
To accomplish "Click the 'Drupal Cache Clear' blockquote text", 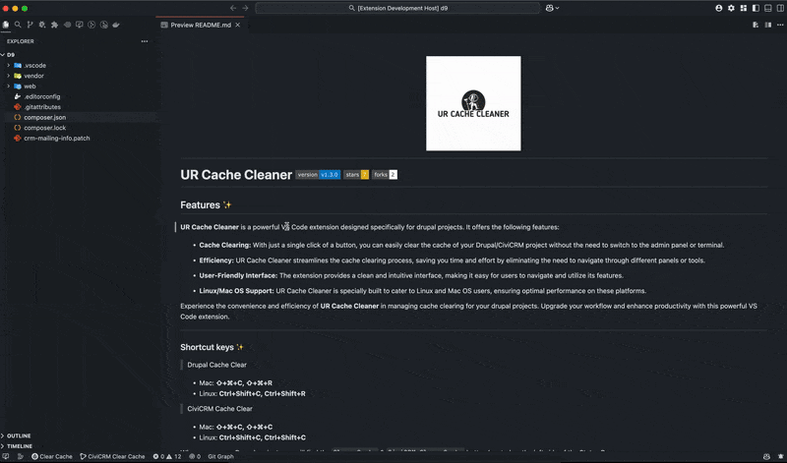I will click(x=216, y=365).
